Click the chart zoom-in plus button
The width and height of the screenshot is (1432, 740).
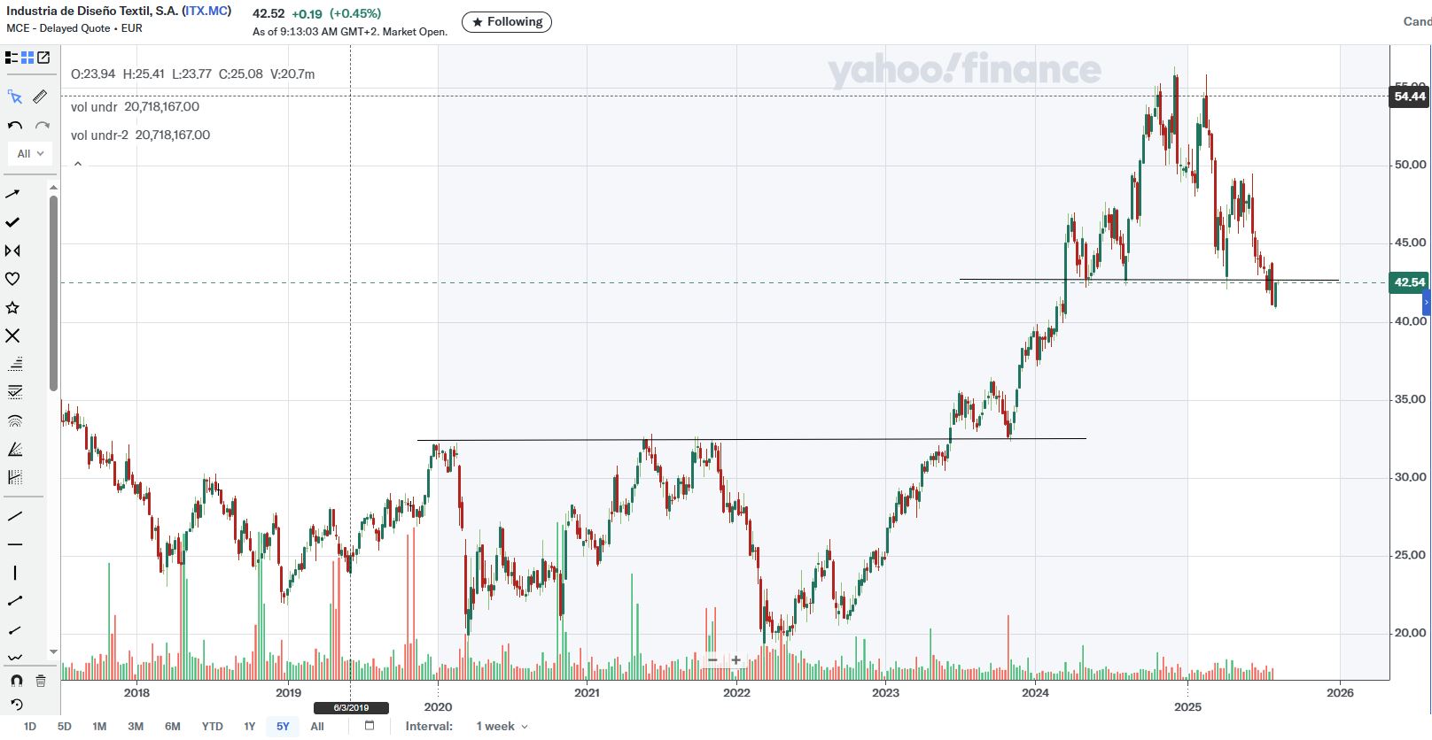(x=735, y=659)
